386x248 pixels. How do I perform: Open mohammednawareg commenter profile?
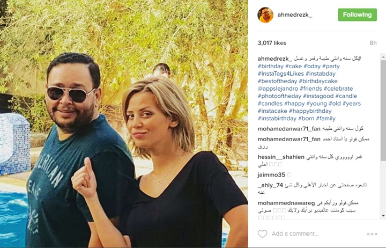(x=286, y=203)
